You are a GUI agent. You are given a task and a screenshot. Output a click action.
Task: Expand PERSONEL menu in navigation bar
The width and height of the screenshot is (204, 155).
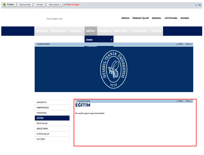pos(76,31)
